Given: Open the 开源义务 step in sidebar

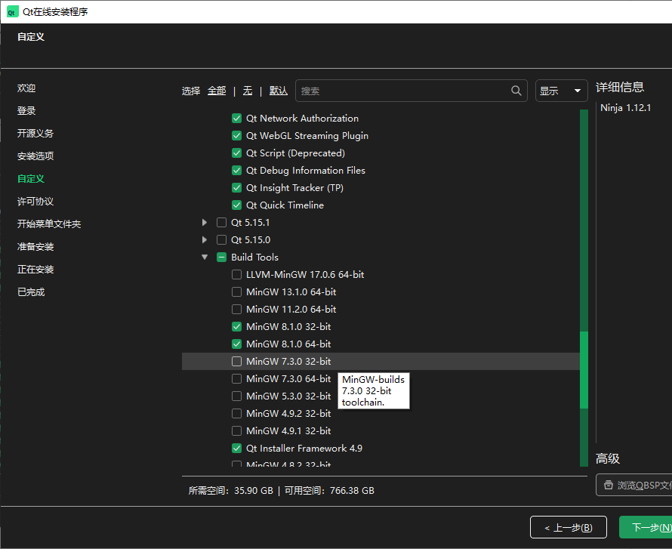Looking at the screenshot, I should click(35, 134).
